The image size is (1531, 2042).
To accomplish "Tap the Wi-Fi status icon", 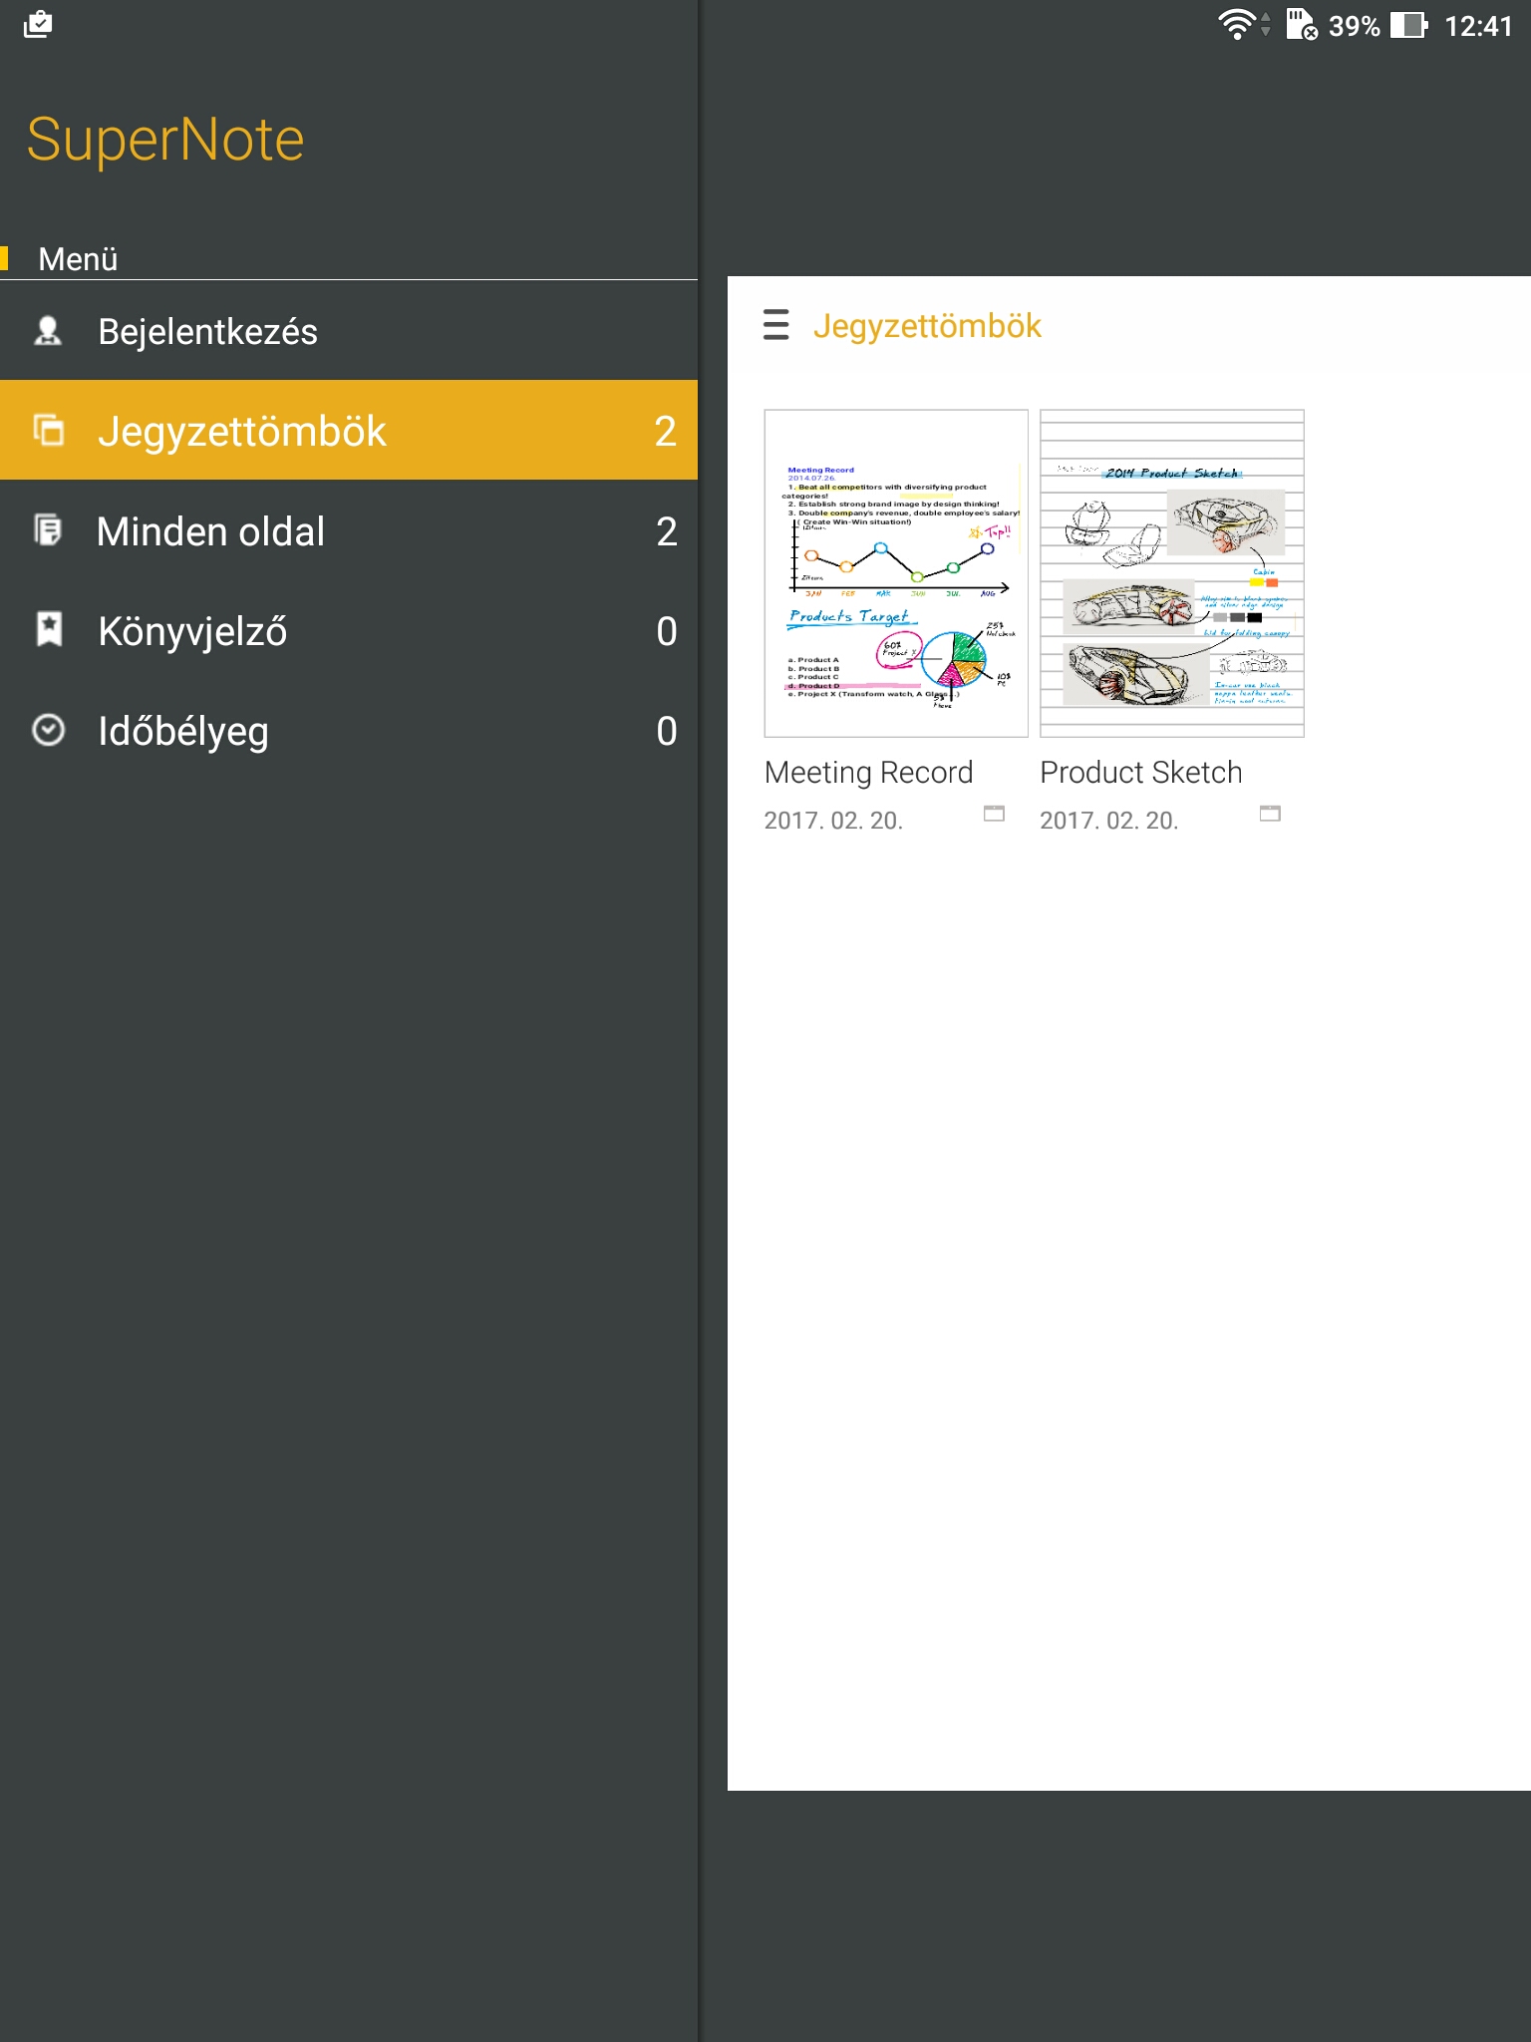I will (1237, 24).
